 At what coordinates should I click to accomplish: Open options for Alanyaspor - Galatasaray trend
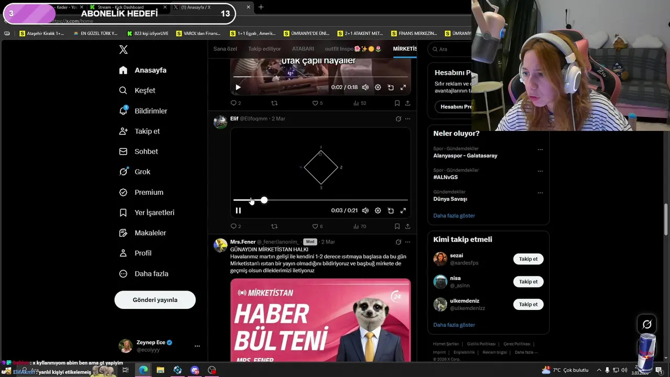pyautogui.click(x=540, y=149)
